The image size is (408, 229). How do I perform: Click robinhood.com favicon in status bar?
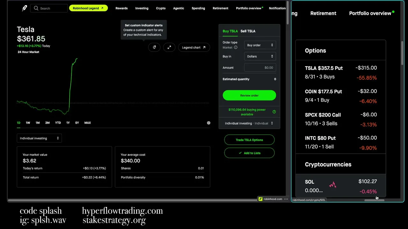[x=260, y=199]
